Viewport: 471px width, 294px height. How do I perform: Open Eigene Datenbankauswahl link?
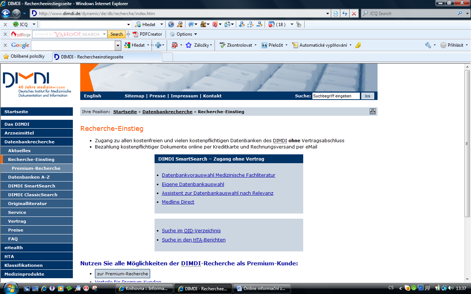pyautogui.click(x=193, y=184)
